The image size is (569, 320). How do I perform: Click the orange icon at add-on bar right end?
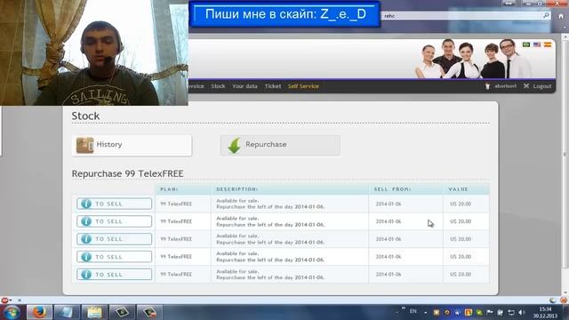pyautogui.click(x=564, y=300)
